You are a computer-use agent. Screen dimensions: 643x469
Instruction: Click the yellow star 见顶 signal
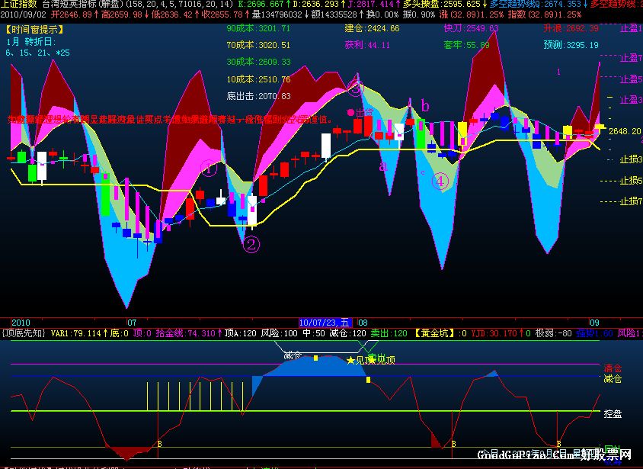pyautogui.click(x=358, y=360)
